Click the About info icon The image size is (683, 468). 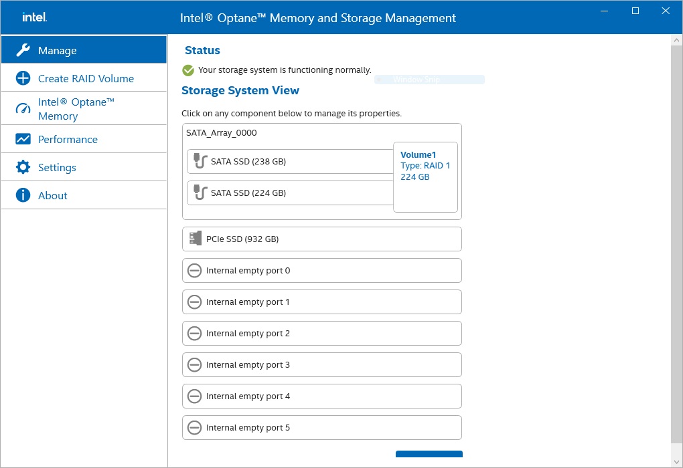coord(23,195)
